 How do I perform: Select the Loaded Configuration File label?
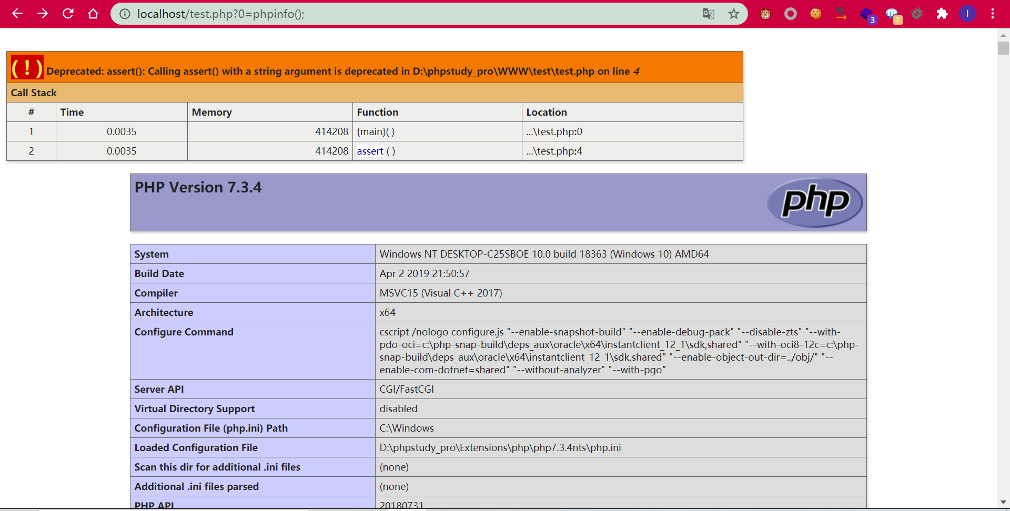[252, 447]
